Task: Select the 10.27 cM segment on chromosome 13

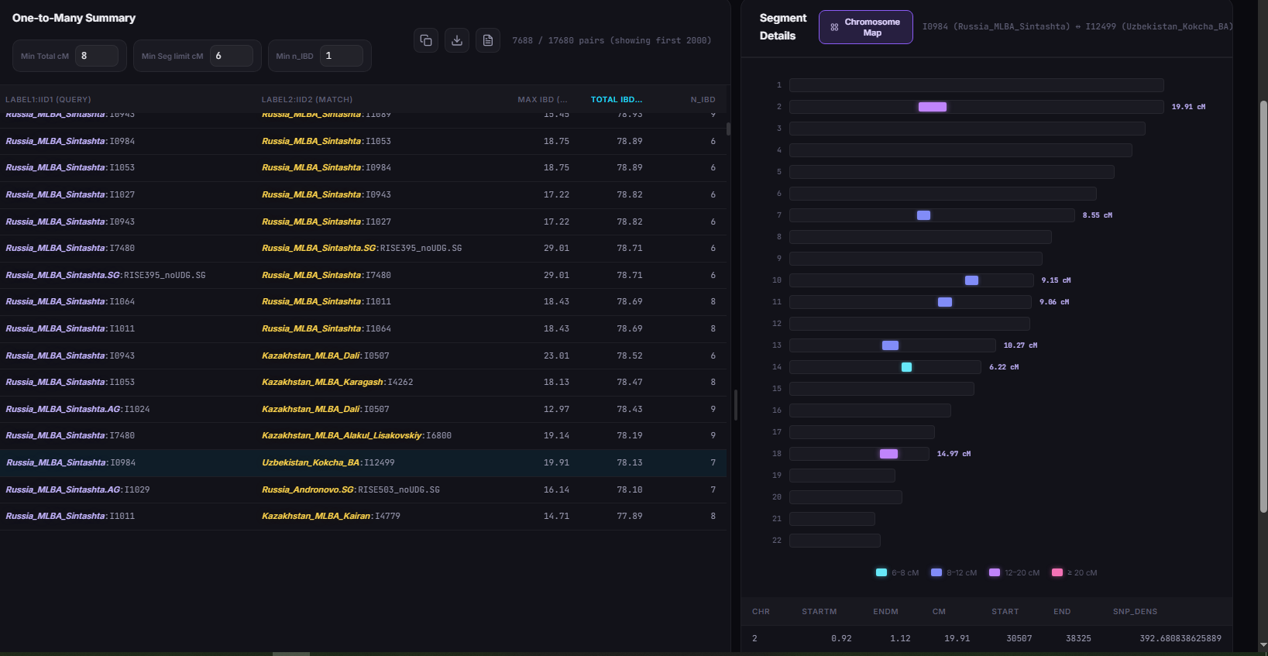Action: click(891, 345)
